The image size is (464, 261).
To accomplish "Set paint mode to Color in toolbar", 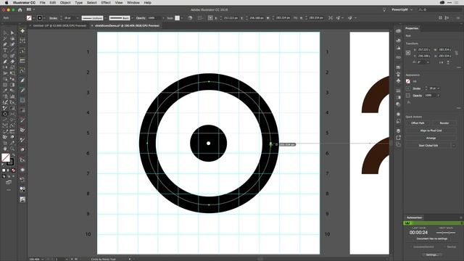I will coord(4,170).
